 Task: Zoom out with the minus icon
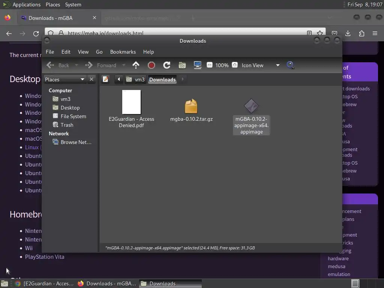(209, 65)
